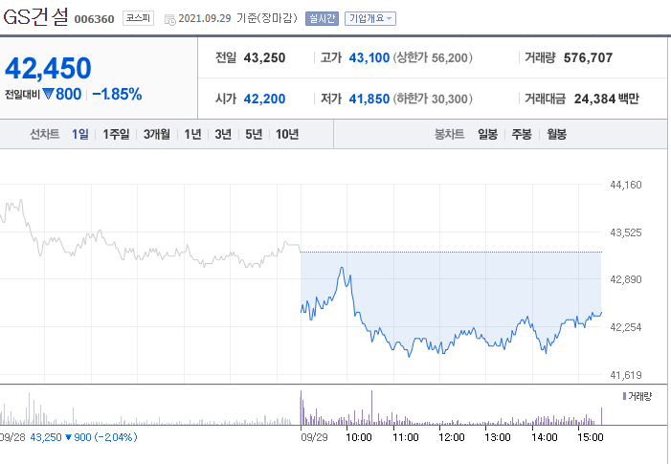This screenshot has height=464, width=671.
Task: Click the 41,619 y-axis label
Action: (x=626, y=375)
